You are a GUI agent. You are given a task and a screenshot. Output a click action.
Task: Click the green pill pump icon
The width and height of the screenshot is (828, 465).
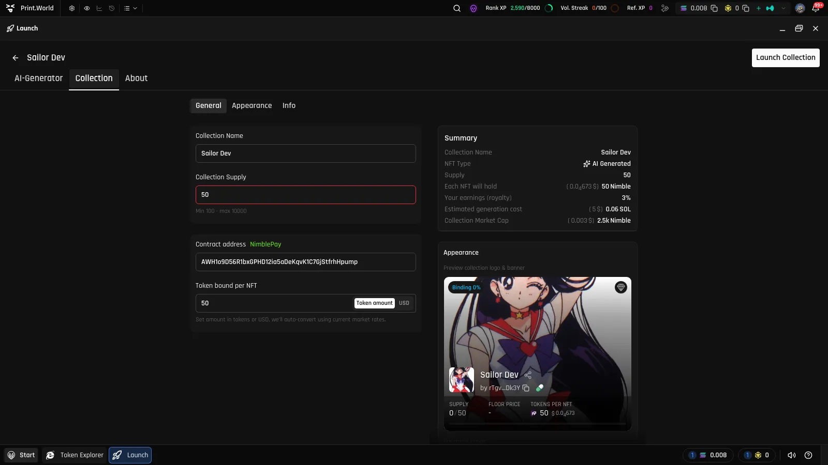540,388
